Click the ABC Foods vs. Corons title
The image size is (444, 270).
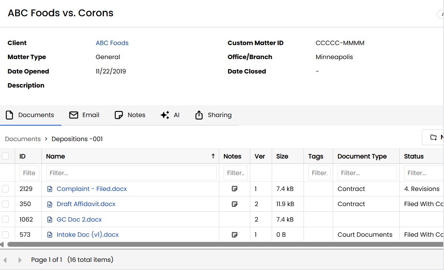[61, 13]
